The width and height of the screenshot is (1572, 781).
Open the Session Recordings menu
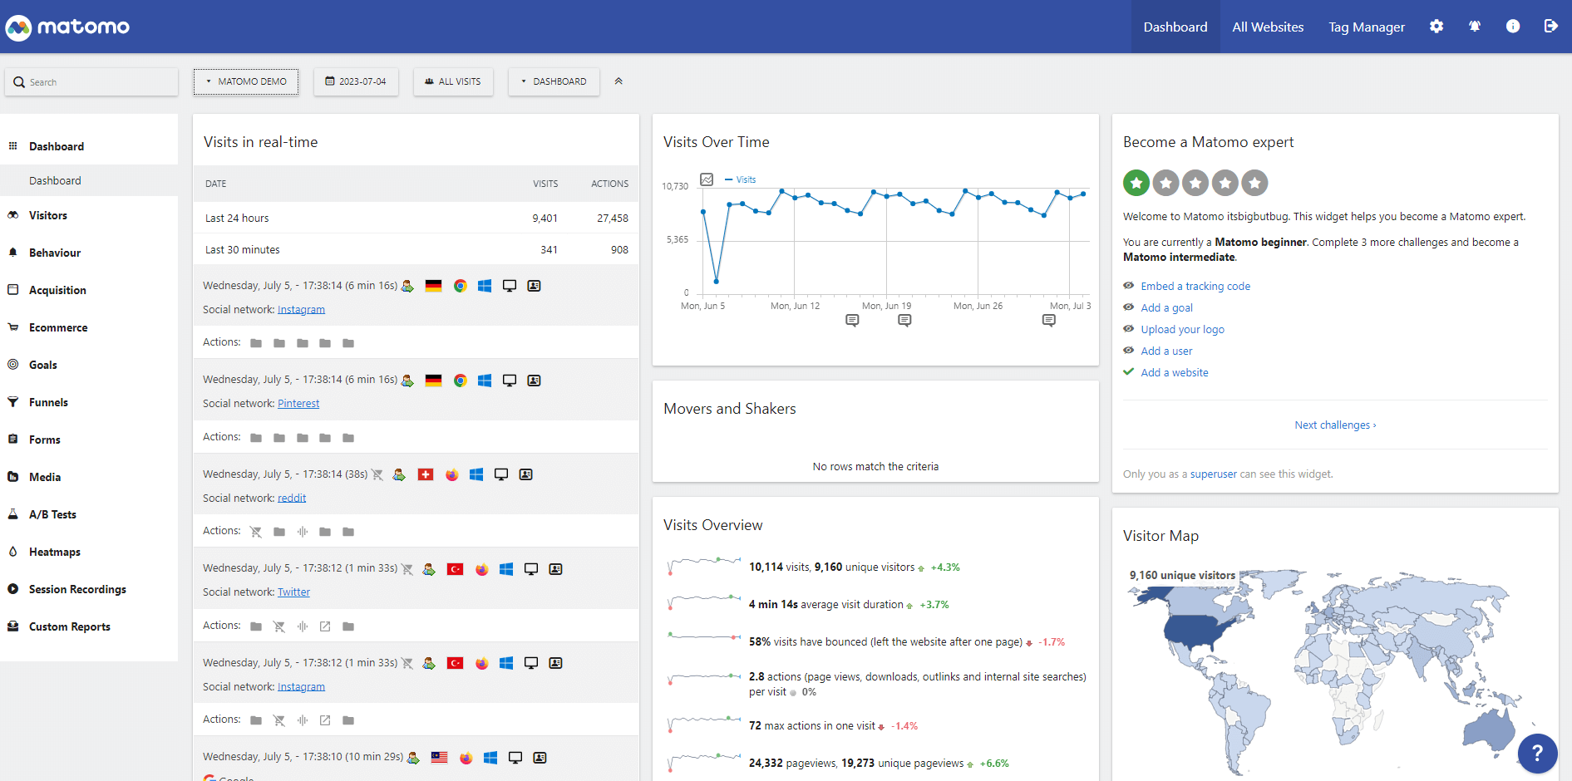pyautogui.click(x=77, y=589)
